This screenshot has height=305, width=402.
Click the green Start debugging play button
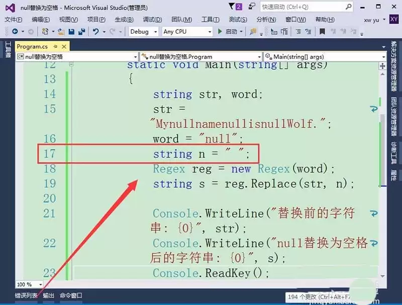[x=220, y=31]
